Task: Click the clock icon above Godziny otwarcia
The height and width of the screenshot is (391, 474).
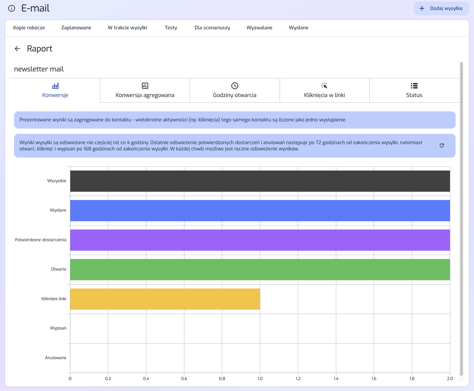Action: coord(235,86)
